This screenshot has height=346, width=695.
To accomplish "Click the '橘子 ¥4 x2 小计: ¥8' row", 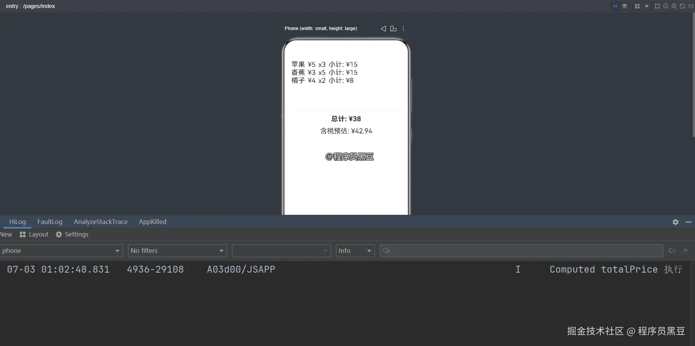I will coord(323,80).
